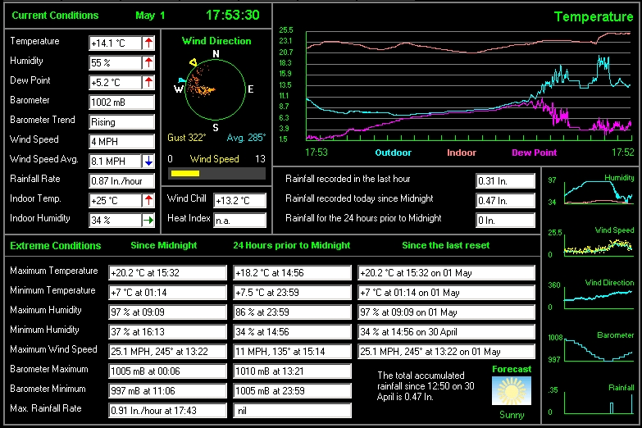Click the blue down arrow for Wind Speed Avg.
This screenshot has height=428, width=642.
point(148,162)
